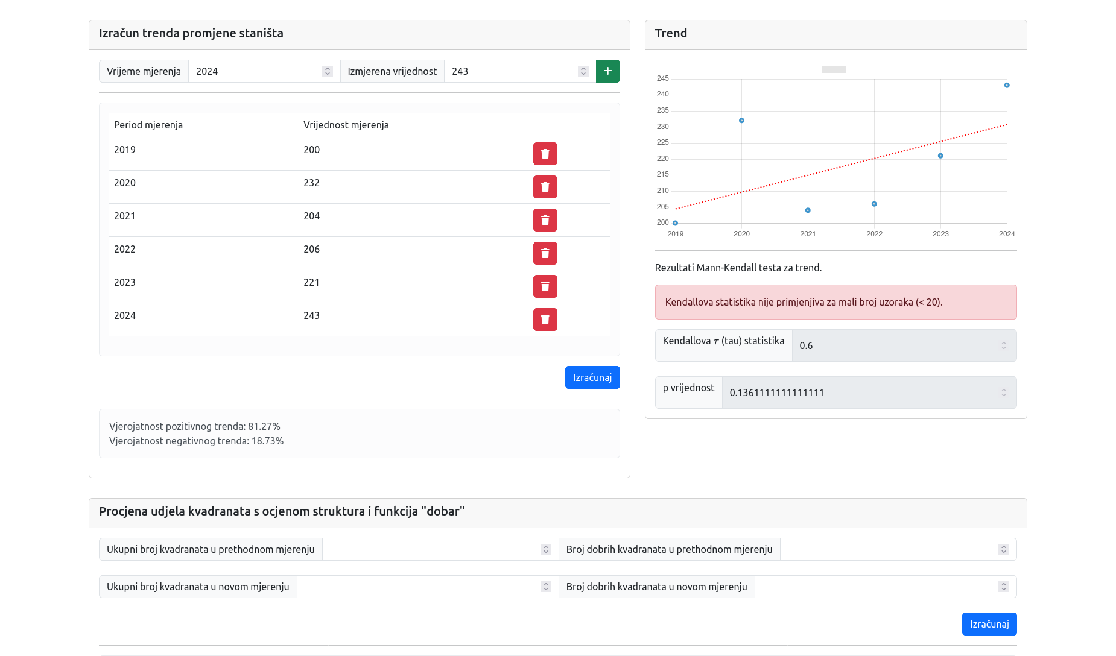This screenshot has height=656, width=1116.
Task: Adjust the Izmjerena vrijednost spinner arrows
Action: coord(583,71)
